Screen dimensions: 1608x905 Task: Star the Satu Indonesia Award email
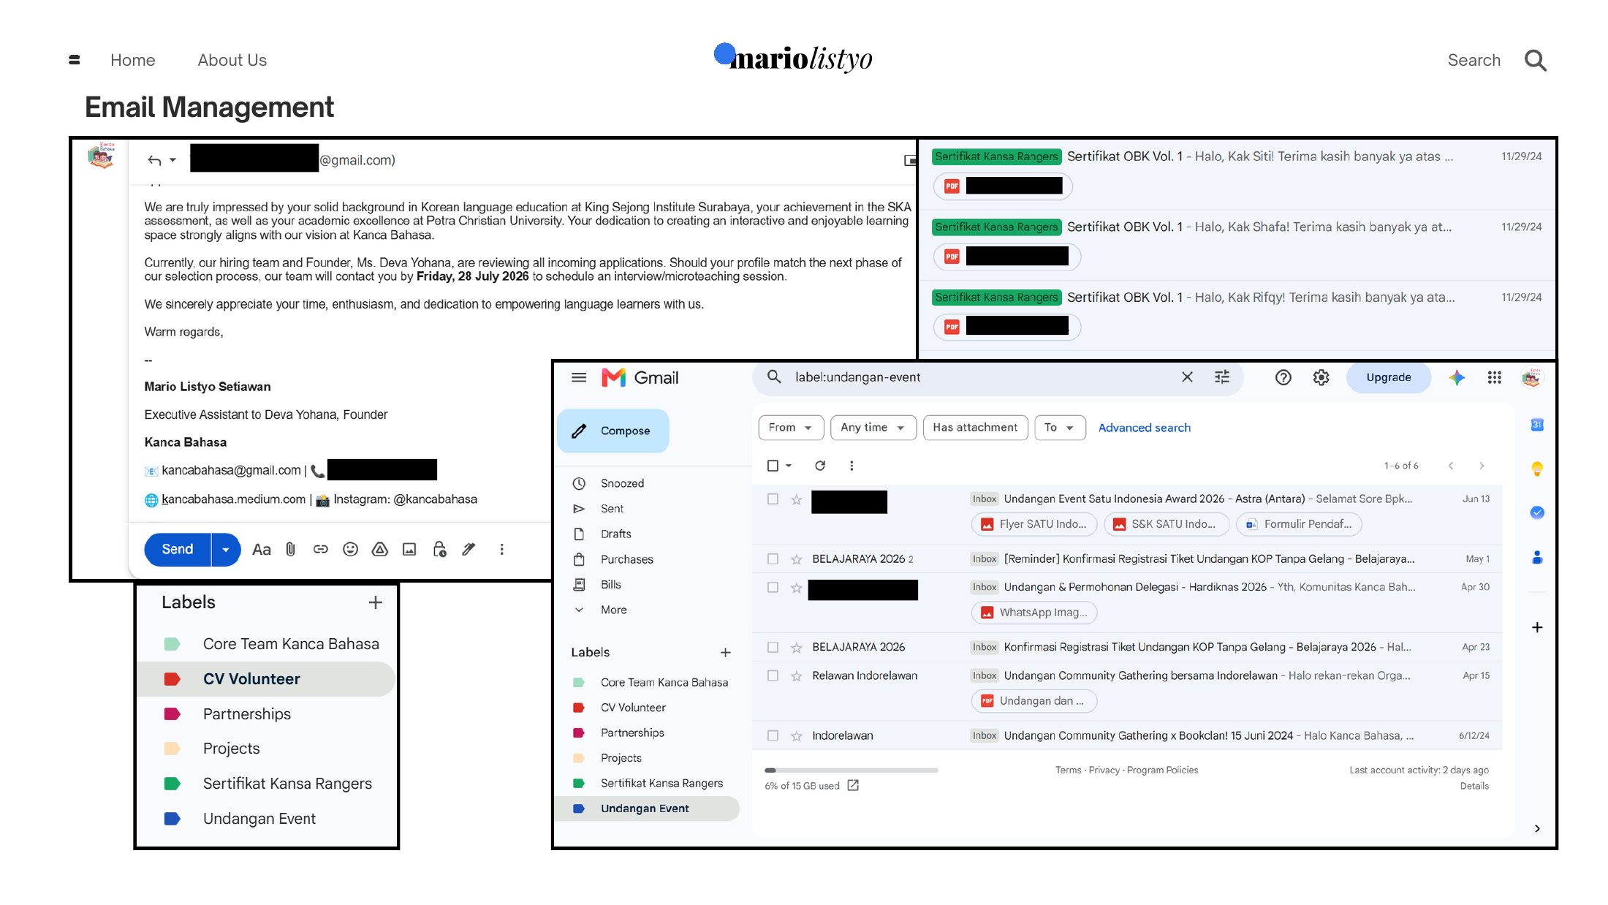[x=797, y=500]
